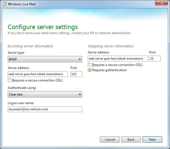Click the Windows Live Mail title bar text
170x149 pixels.
coord(22,4)
